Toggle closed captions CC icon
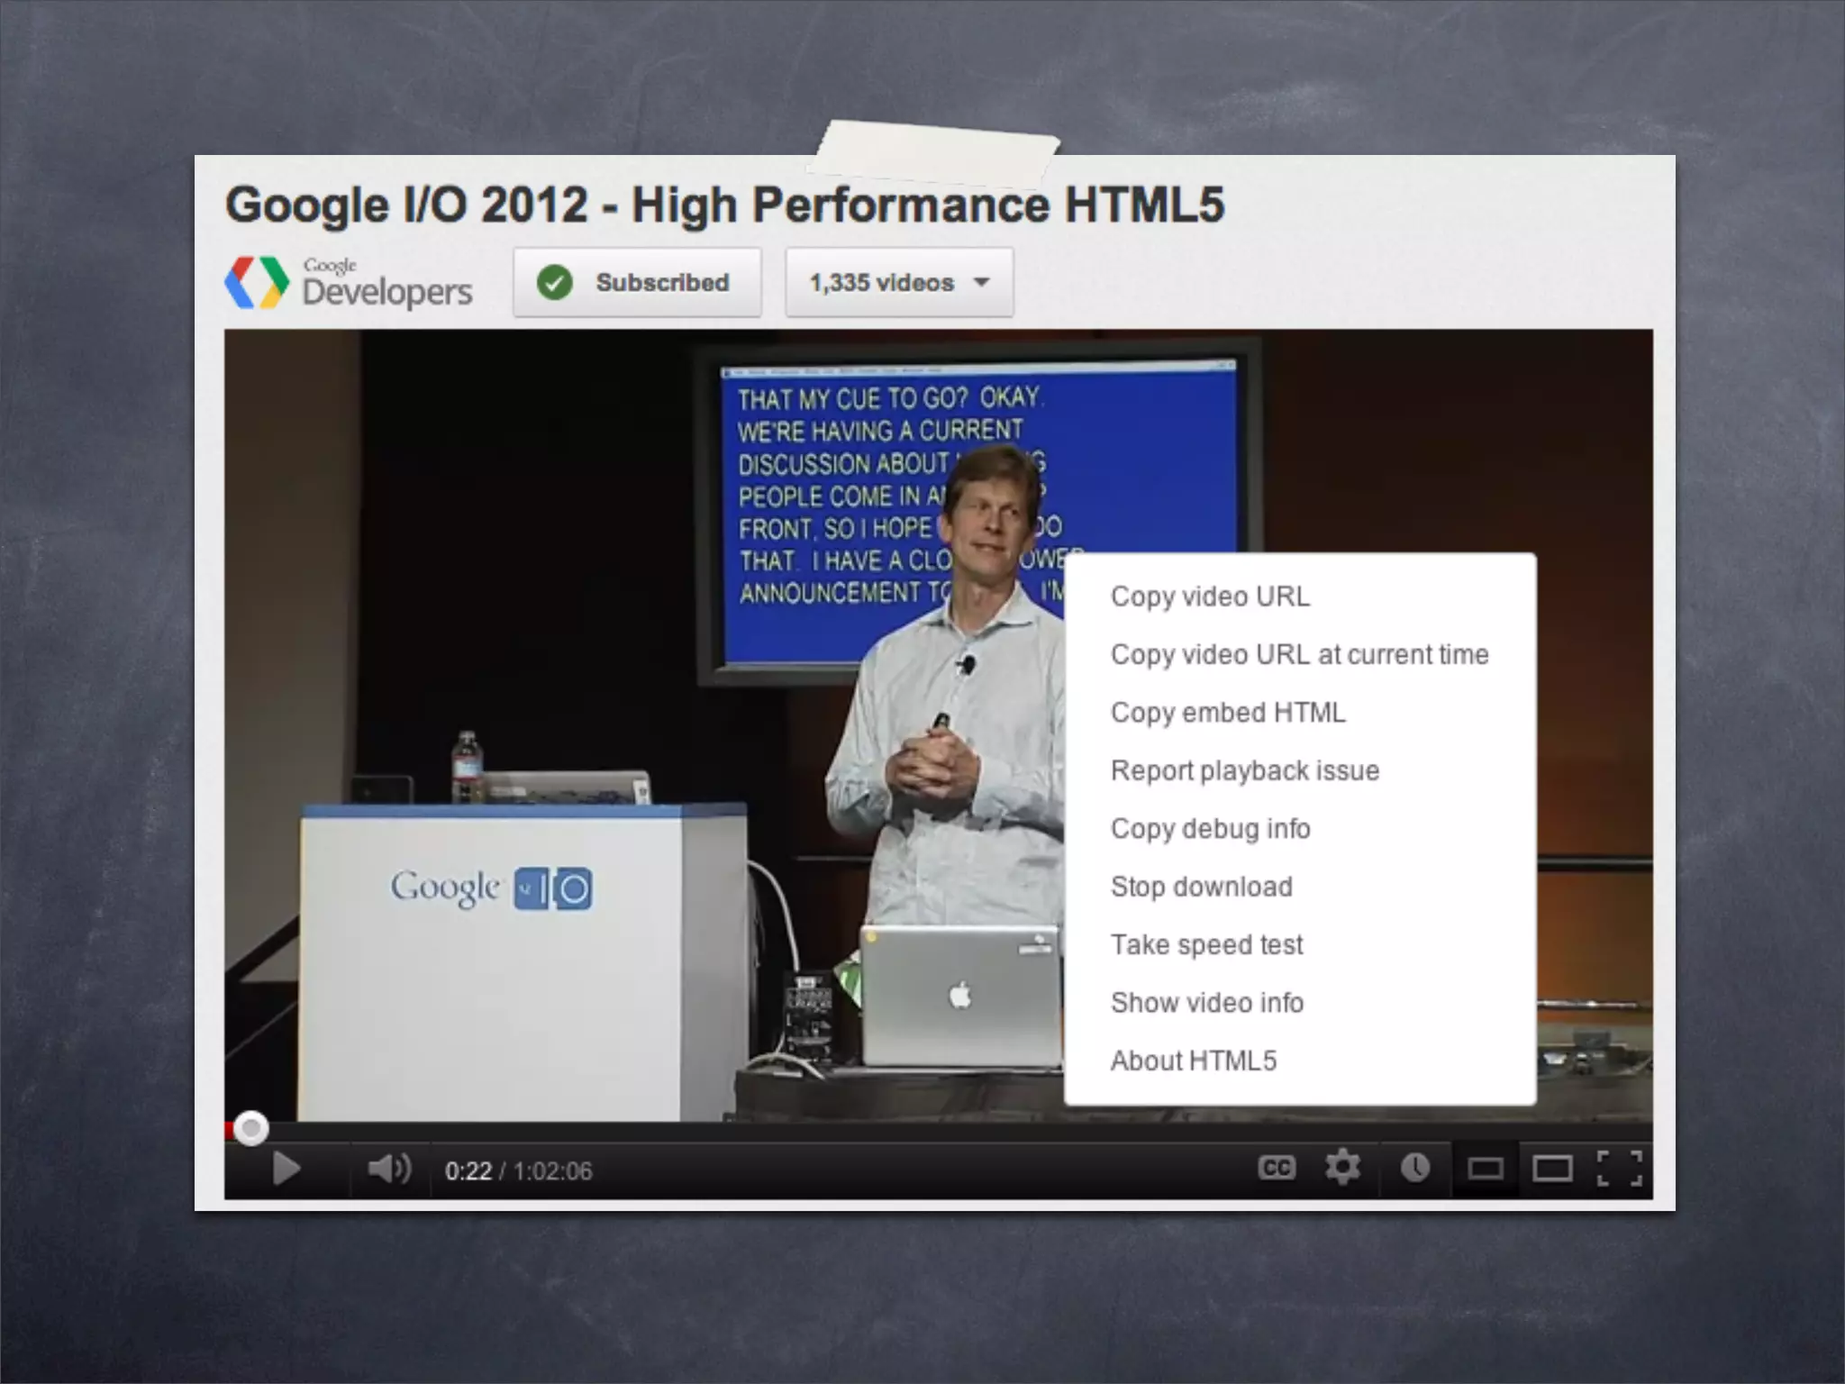Screen dimensions: 1845x1384 (x=1276, y=1169)
